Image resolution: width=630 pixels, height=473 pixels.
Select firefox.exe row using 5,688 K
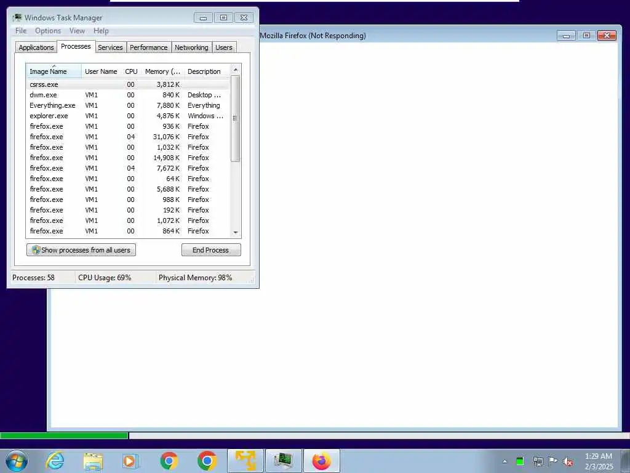pos(128,189)
